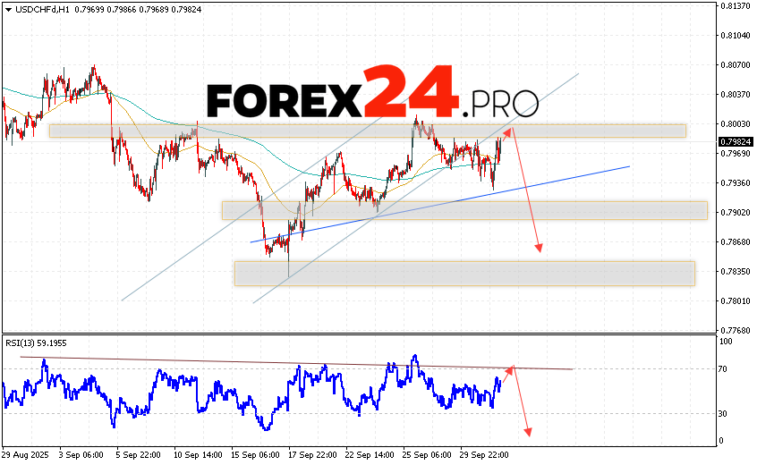Click the 29 Sep 22:00 time label
This screenshot has height=465, width=757.
(x=483, y=455)
